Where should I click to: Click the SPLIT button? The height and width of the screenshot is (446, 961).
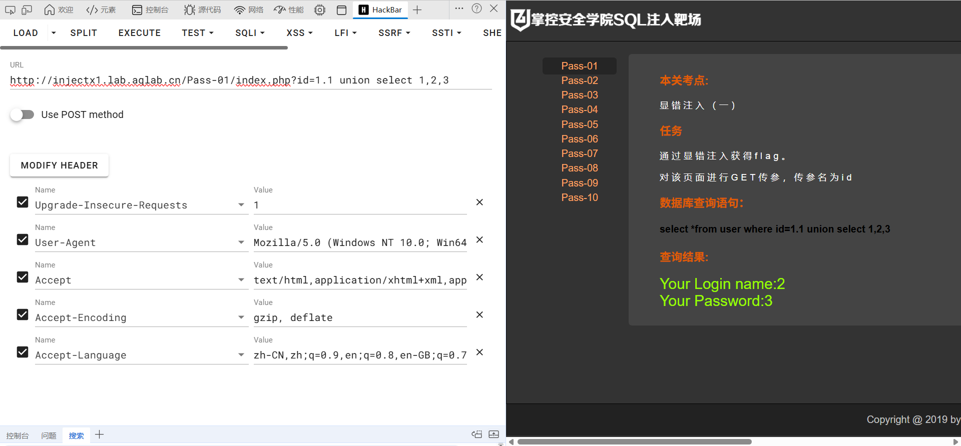84,32
